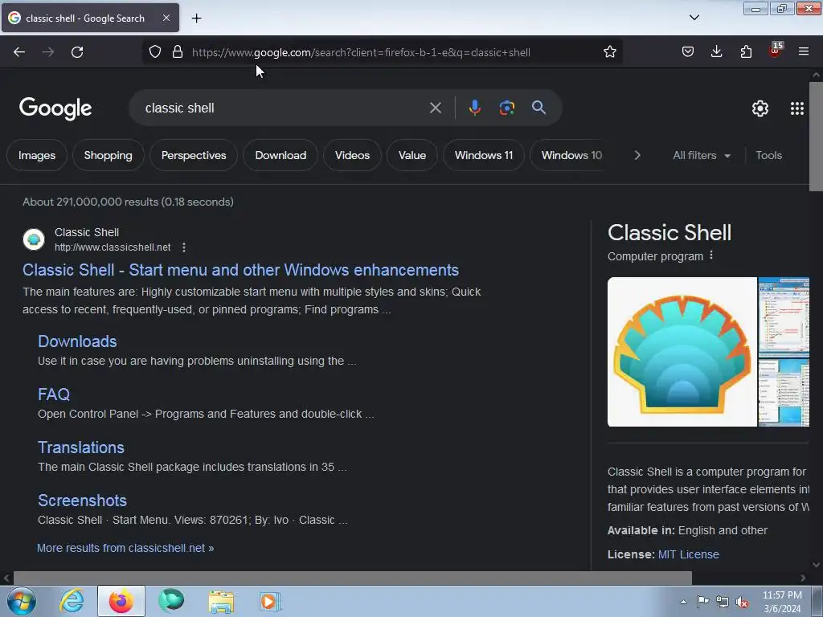
Task: Open the Firefox hamburger application menu
Action: [803, 51]
